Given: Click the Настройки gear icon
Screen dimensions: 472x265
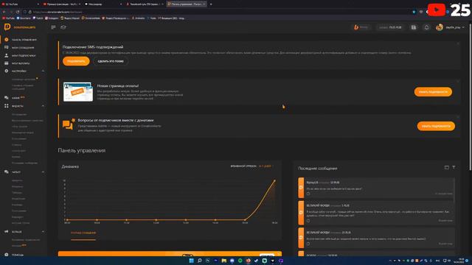Looking at the screenshot, I should 7,71.
